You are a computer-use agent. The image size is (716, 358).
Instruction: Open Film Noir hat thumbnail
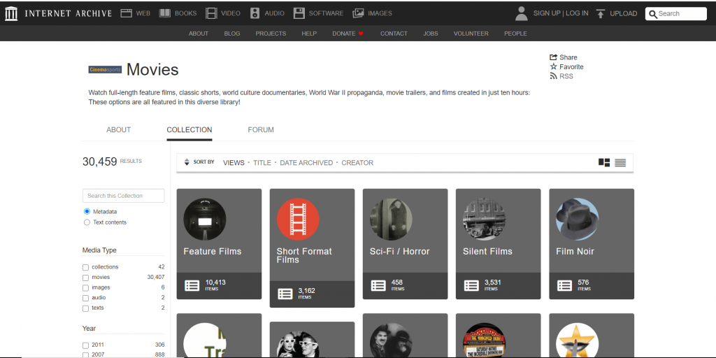tap(577, 219)
